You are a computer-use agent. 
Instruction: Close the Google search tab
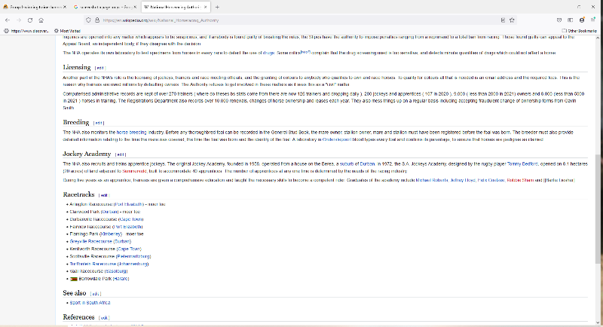(x=135, y=7)
